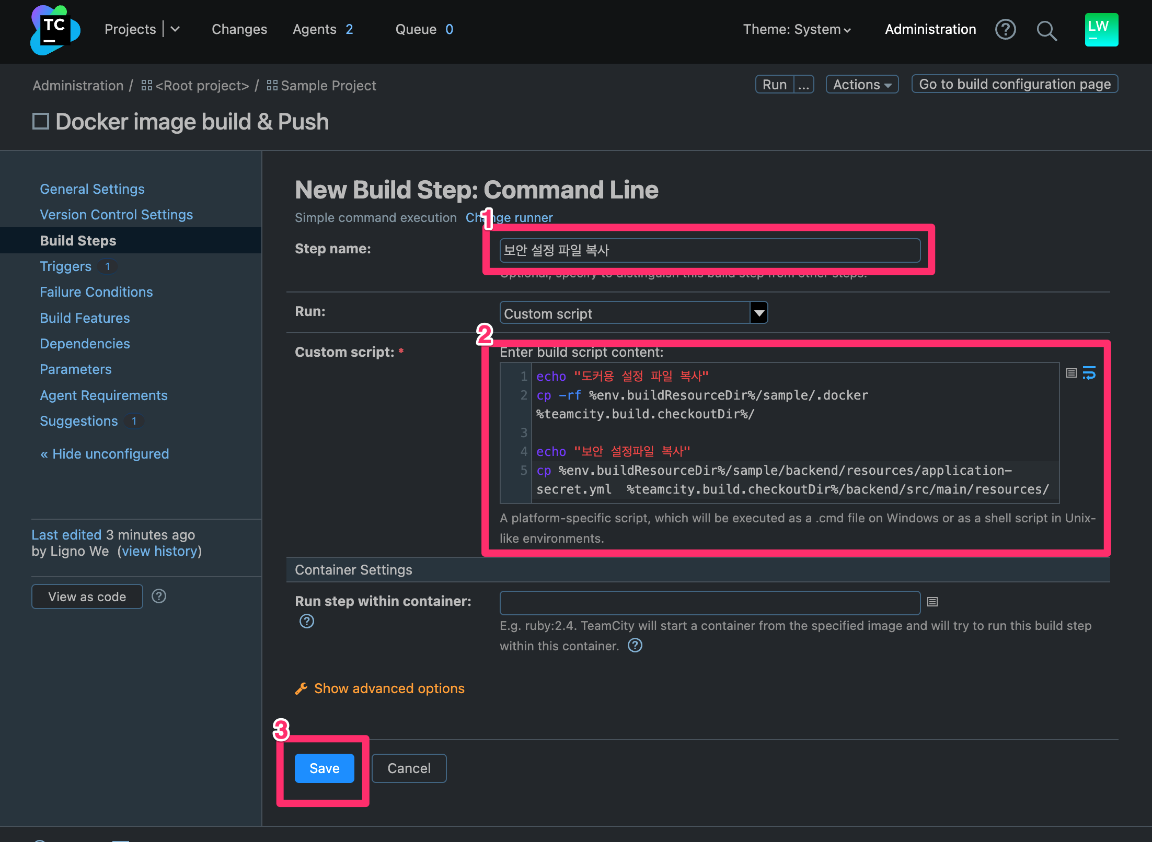
Task: Click the wrench icon beside Show advanced options
Action: click(301, 688)
